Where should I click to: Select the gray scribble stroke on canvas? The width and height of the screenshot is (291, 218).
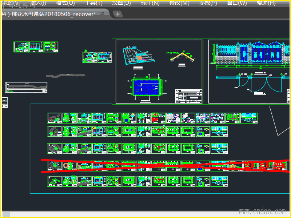65,76
